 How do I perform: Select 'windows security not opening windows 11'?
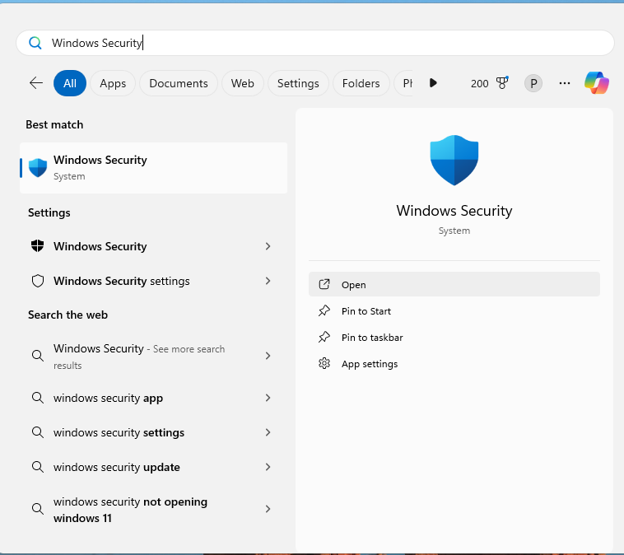pos(131,510)
